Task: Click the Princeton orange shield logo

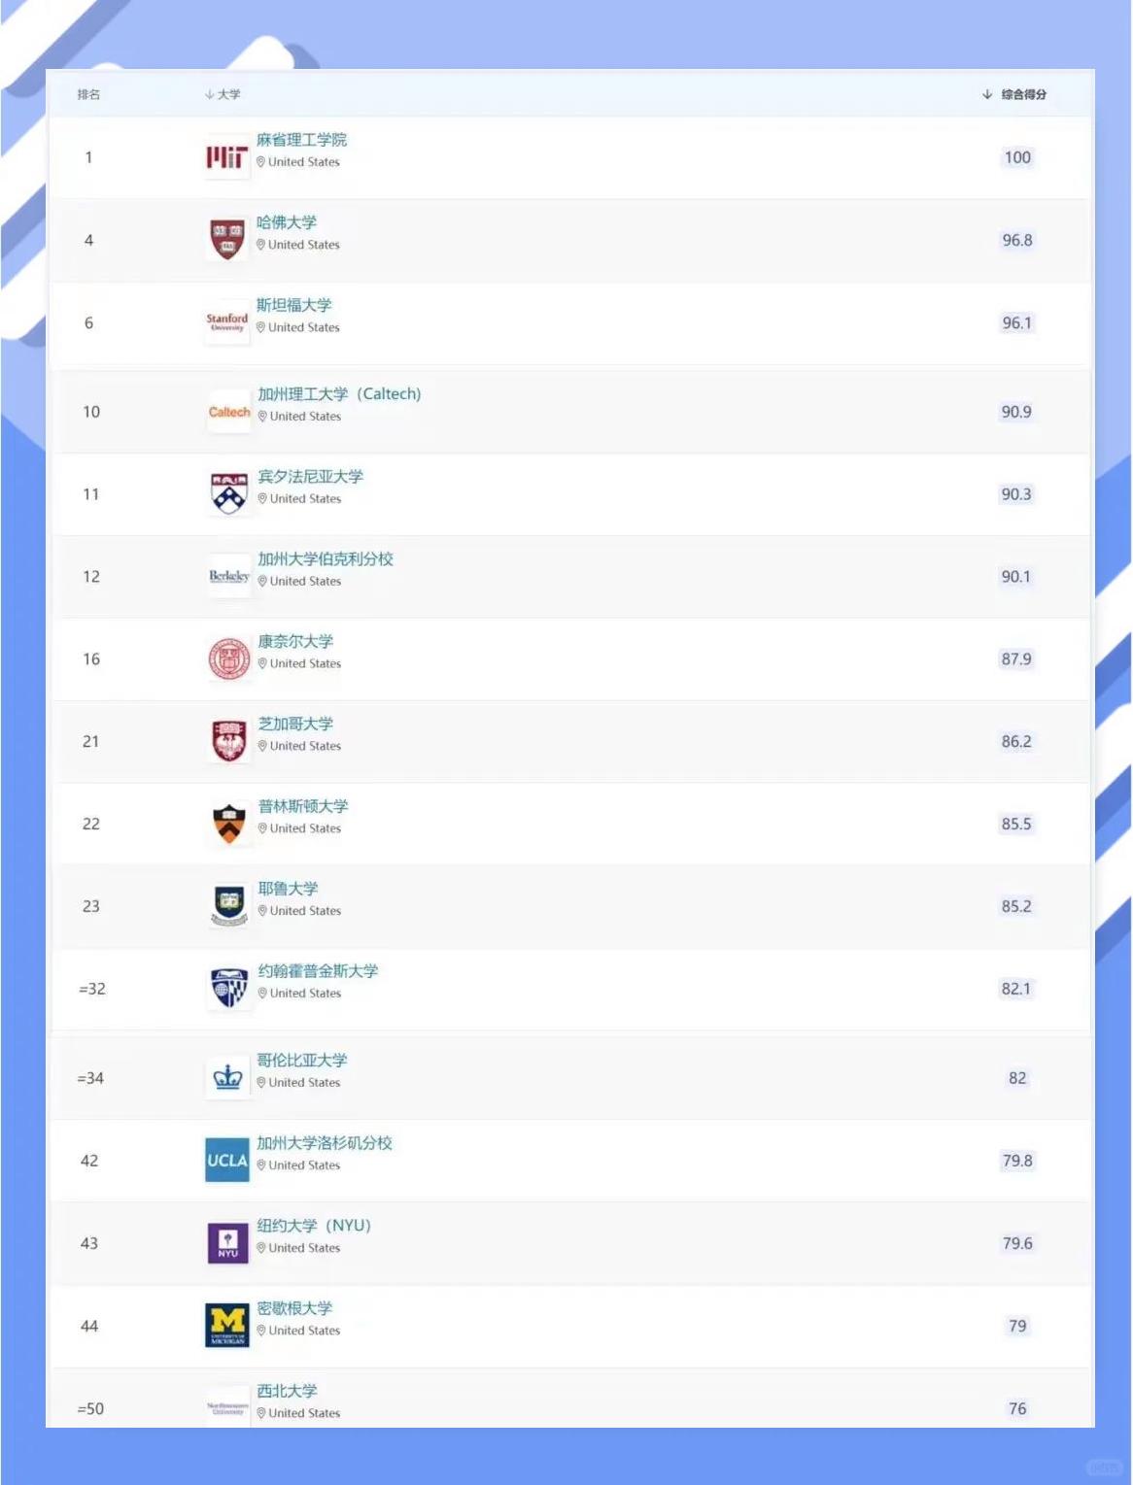Action: (x=229, y=824)
